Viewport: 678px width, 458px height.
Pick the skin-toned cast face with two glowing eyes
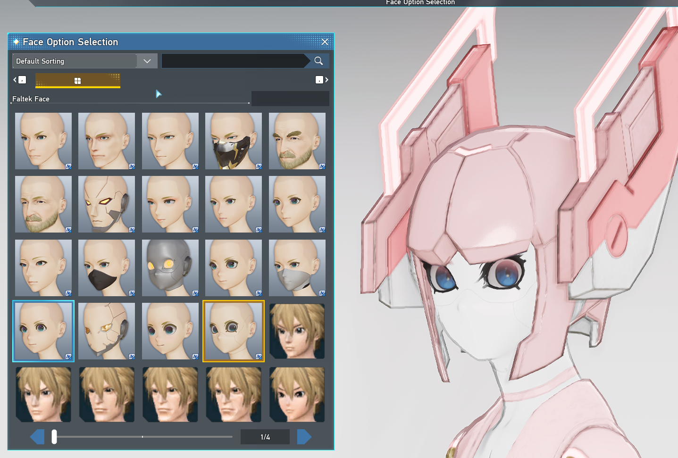click(x=107, y=204)
